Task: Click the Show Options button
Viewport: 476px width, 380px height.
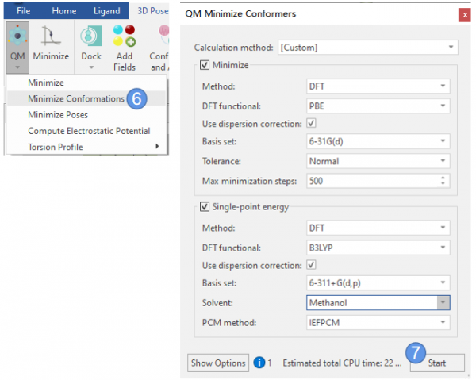Action: coord(218,363)
